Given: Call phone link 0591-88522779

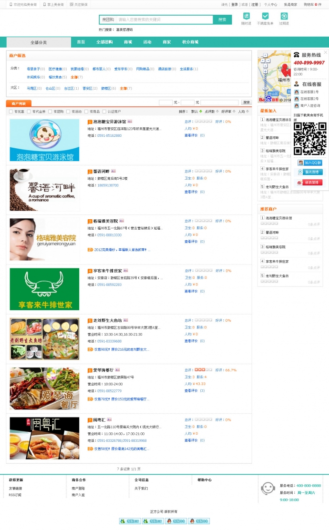Looking at the screenshot, I should click(x=109, y=391).
